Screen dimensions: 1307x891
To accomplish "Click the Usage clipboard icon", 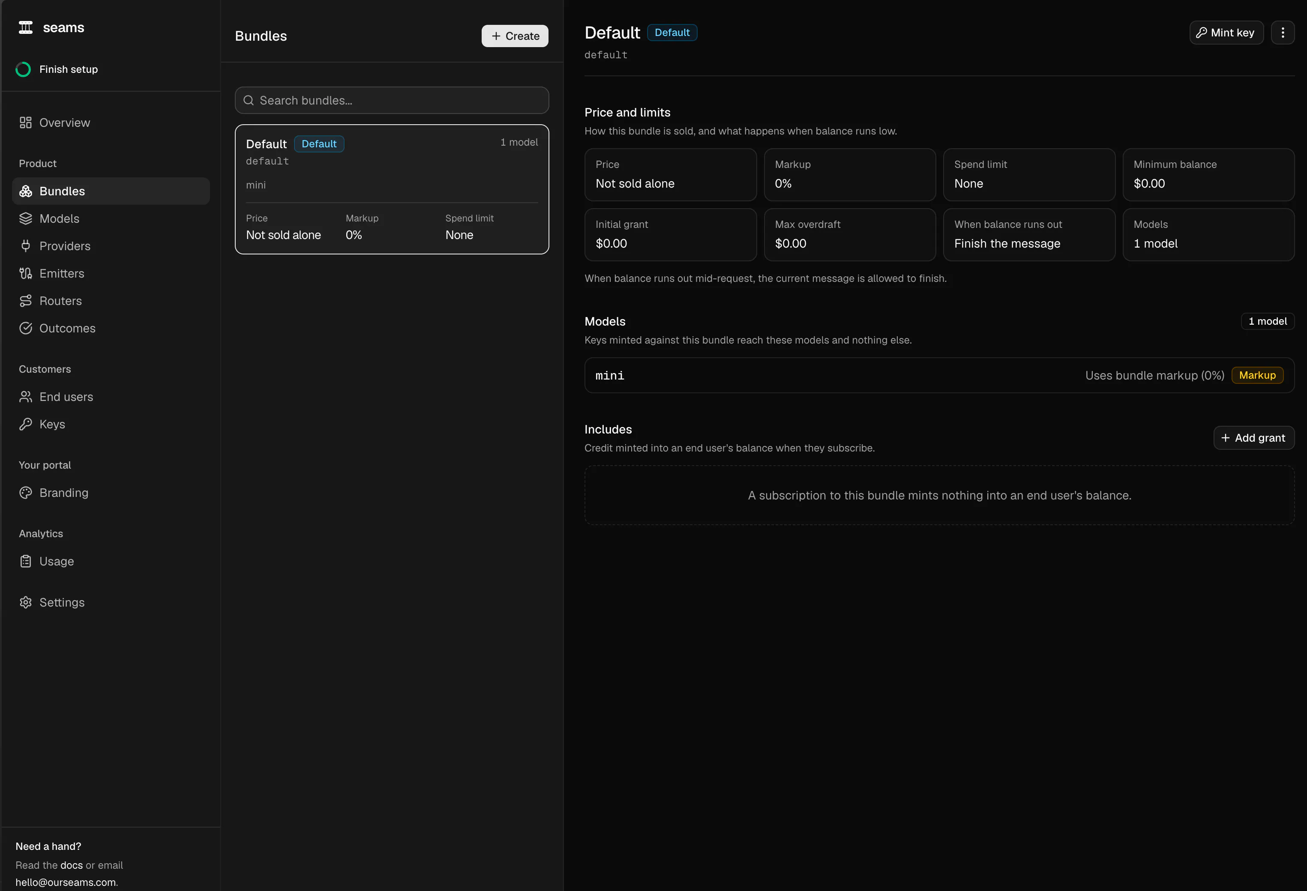I will (x=25, y=561).
